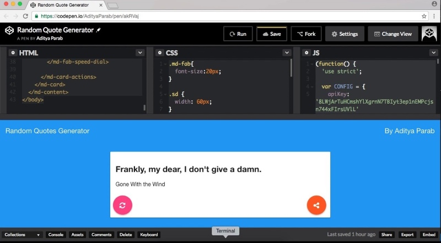Fold CSS line 1 code arrow
This screenshot has height=243, width=441.
click(x=165, y=64)
